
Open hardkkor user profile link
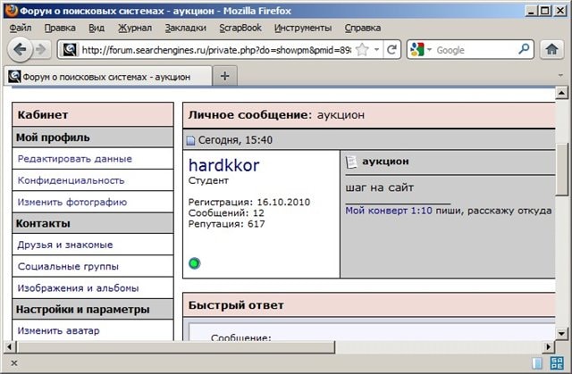click(x=223, y=165)
